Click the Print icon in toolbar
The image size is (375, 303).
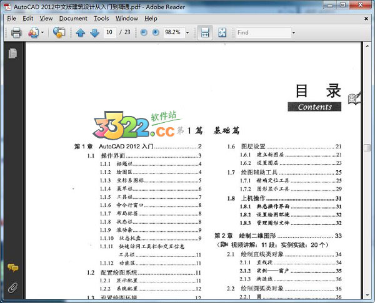click(x=16, y=32)
